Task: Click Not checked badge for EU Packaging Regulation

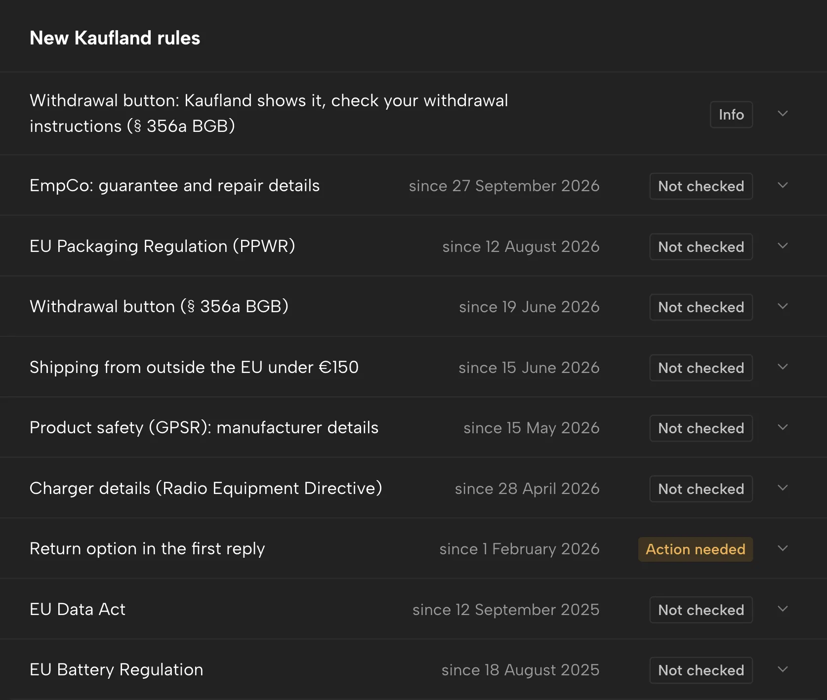Action: [x=701, y=247]
